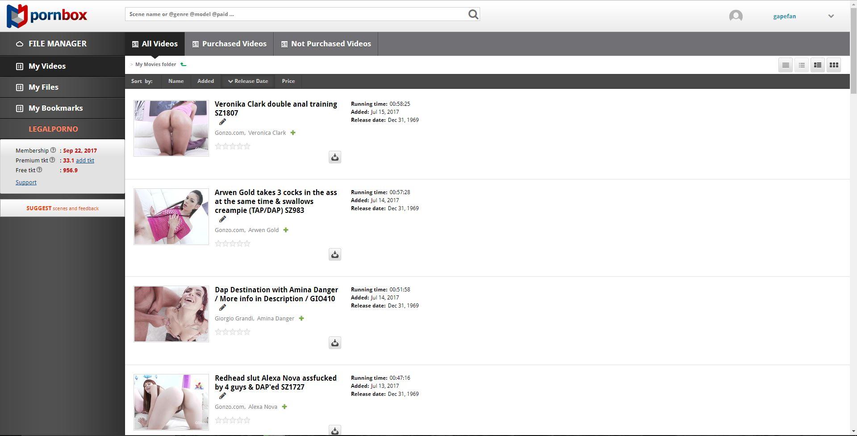This screenshot has height=436, width=857.
Task: Click the user avatar icon
Action: click(x=736, y=16)
